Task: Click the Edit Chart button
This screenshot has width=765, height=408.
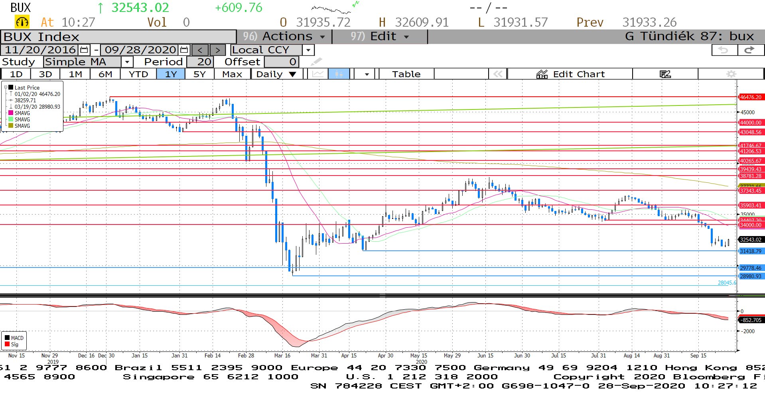Action: (x=570, y=74)
